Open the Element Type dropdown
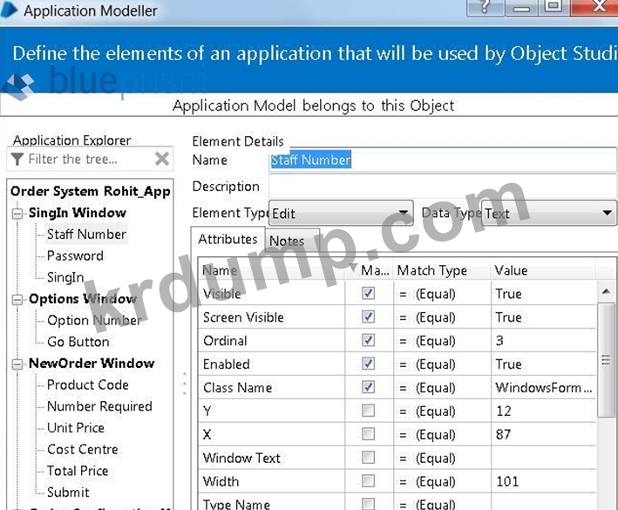Viewport: 618px width, 510px height. 404,213
